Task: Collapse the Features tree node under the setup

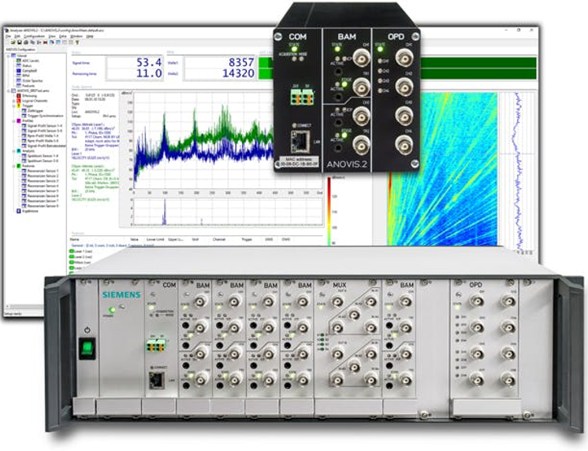Action: pyautogui.click(x=14, y=165)
